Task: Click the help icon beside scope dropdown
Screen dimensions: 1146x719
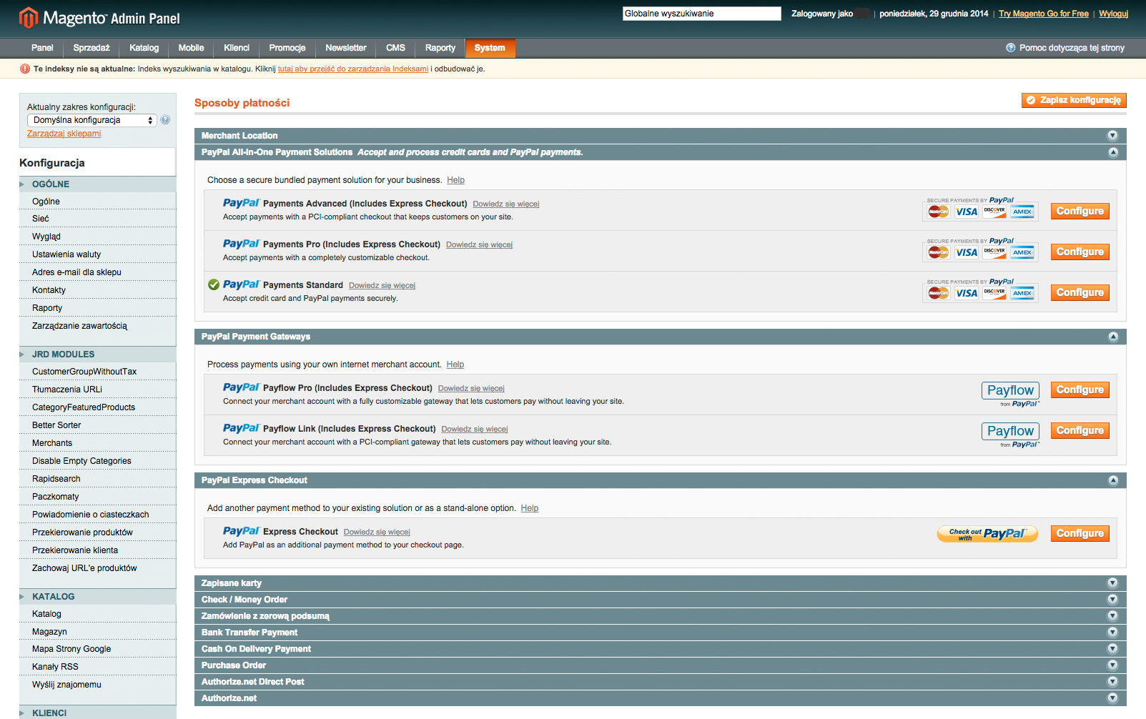Action: point(165,120)
